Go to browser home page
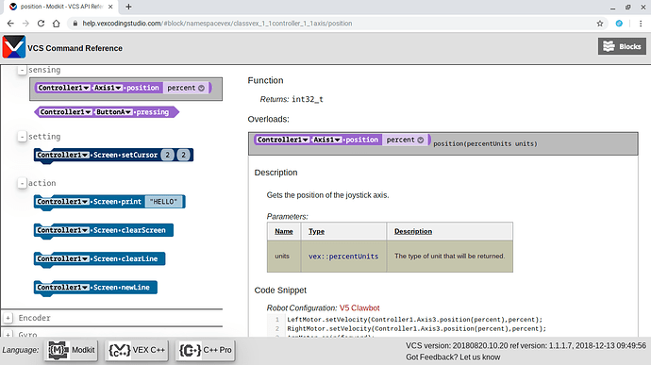Image resolution: width=651 pixels, height=365 pixels. pyautogui.click(x=56, y=24)
